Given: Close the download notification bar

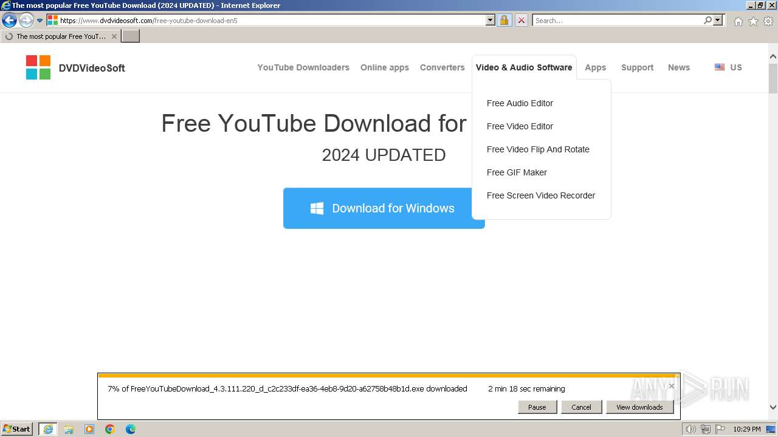Looking at the screenshot, I should [671, 386].
